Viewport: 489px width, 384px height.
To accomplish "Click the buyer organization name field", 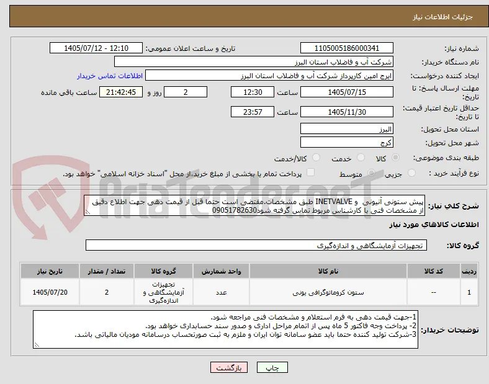I will click(x=254, y=61).
